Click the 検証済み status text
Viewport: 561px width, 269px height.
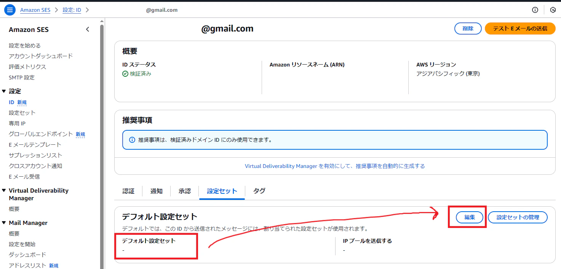tap(141, 74)
